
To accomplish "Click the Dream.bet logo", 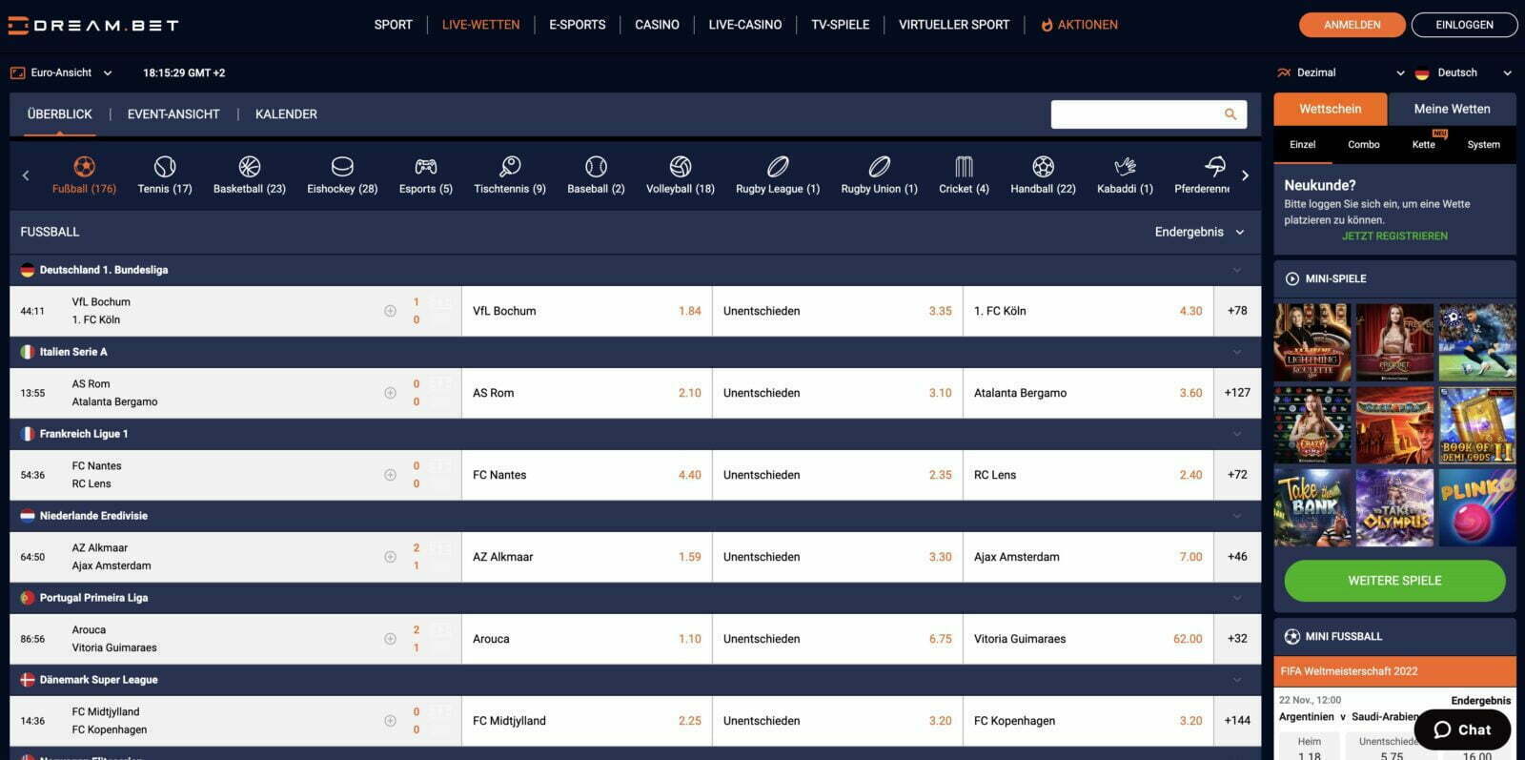I will click(92, 26).
